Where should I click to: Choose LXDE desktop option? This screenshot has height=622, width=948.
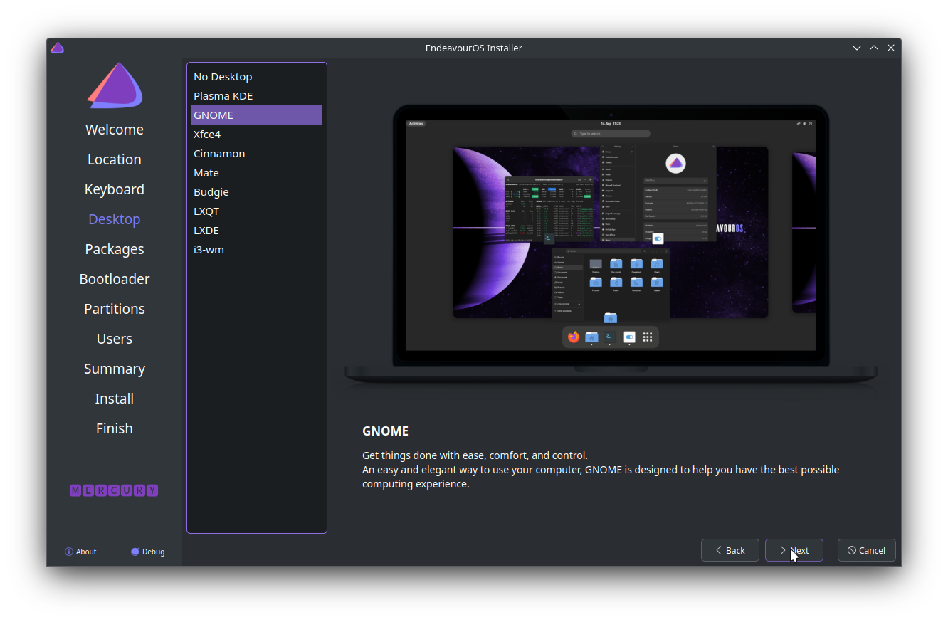click(257, 230)
